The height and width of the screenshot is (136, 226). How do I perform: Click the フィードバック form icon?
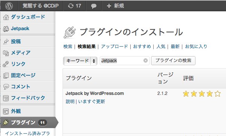pos(6,98)
